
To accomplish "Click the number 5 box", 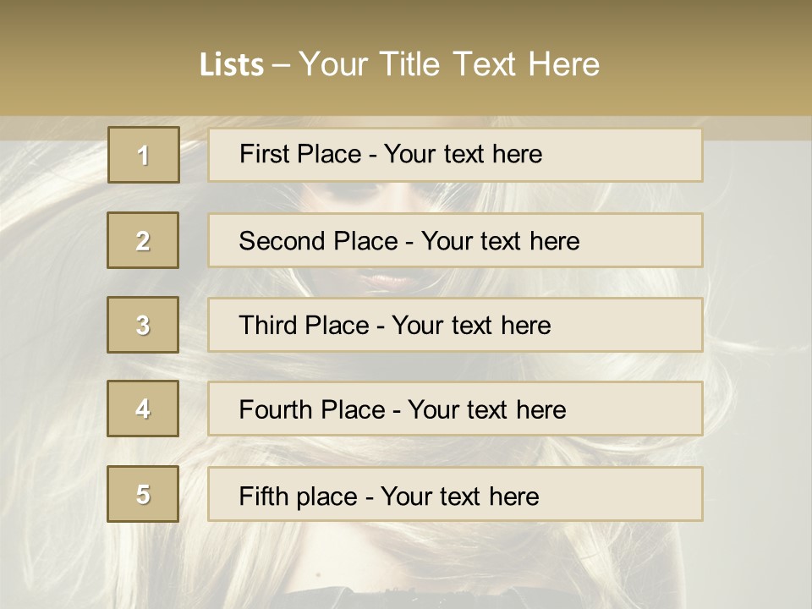I will [x=143, y=494].
